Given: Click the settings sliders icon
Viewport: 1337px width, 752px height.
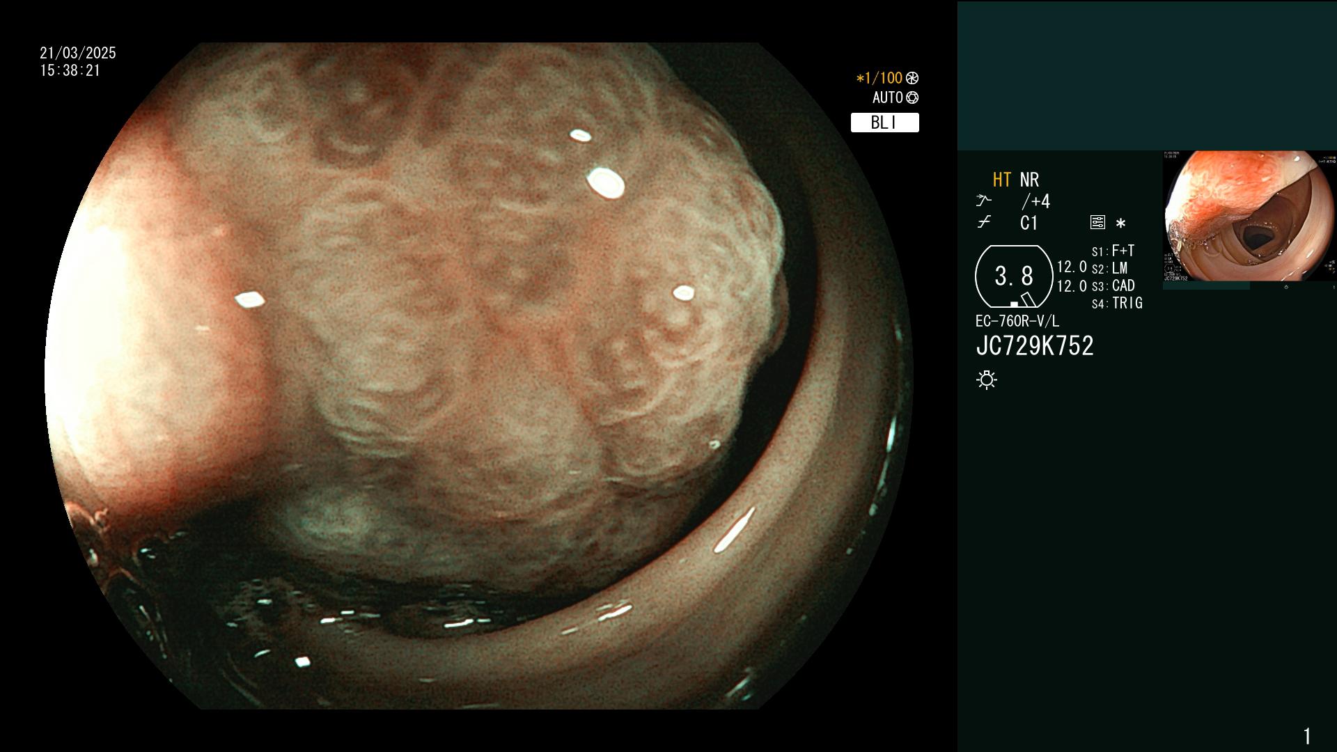Looking at the screenshot, I should pos(1097,223).
